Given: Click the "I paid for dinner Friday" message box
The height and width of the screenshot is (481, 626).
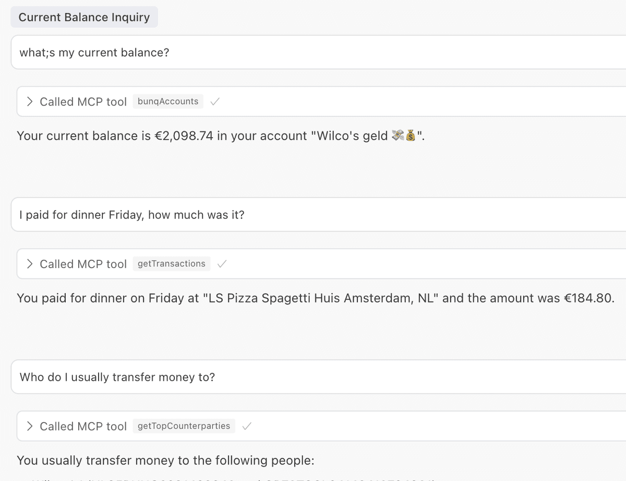Looking at the screenshot, I should 318,214.
